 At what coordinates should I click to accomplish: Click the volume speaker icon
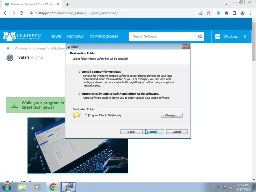click(231, 187)
